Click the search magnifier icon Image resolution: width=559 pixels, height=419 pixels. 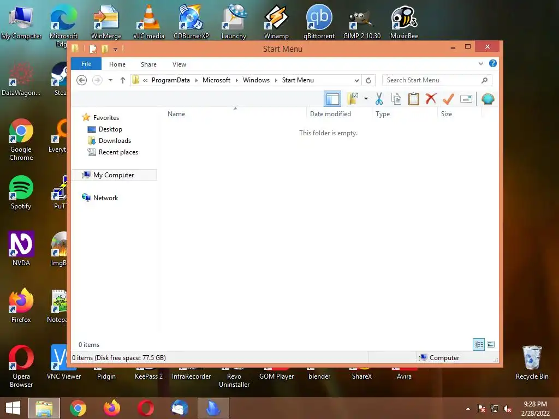point(485,80)
